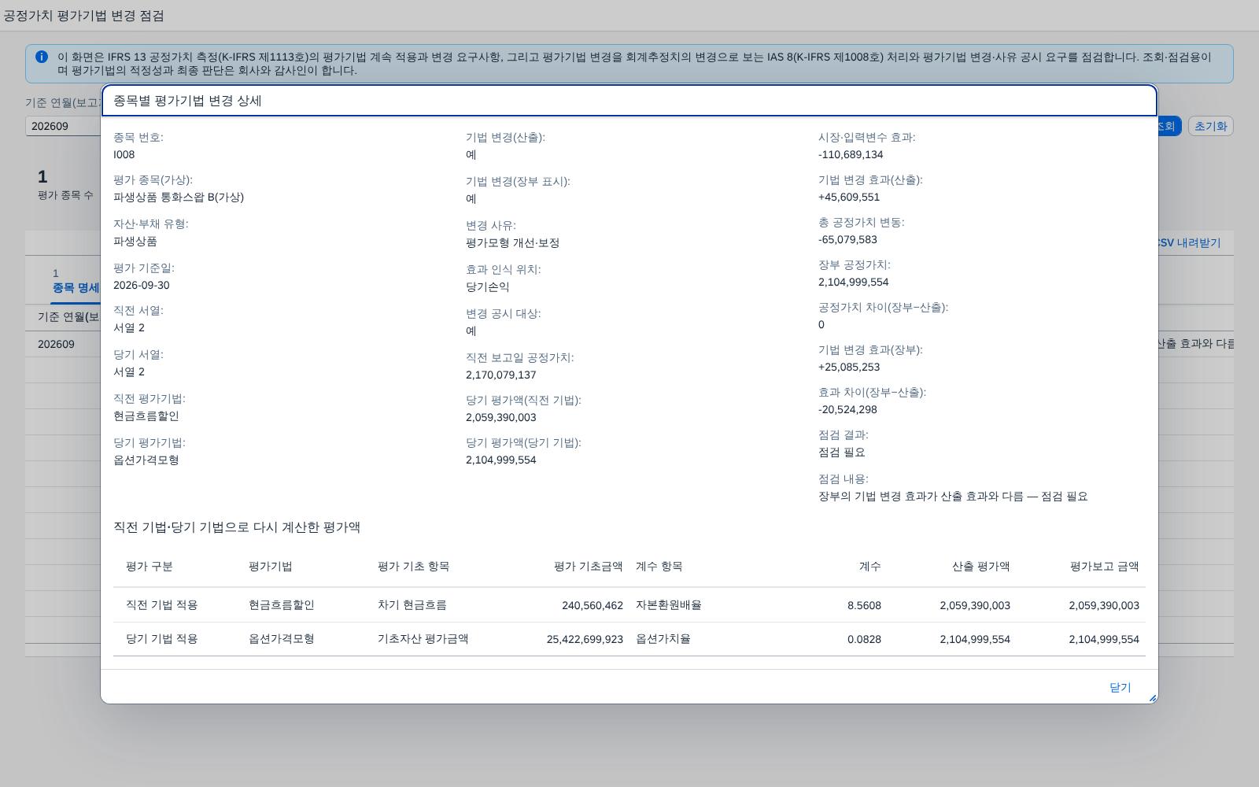The height and width of the screenshot is (787, 1259).
Task: Close the detail dialog with 닫기
Action: click(x=1120, y=687)
